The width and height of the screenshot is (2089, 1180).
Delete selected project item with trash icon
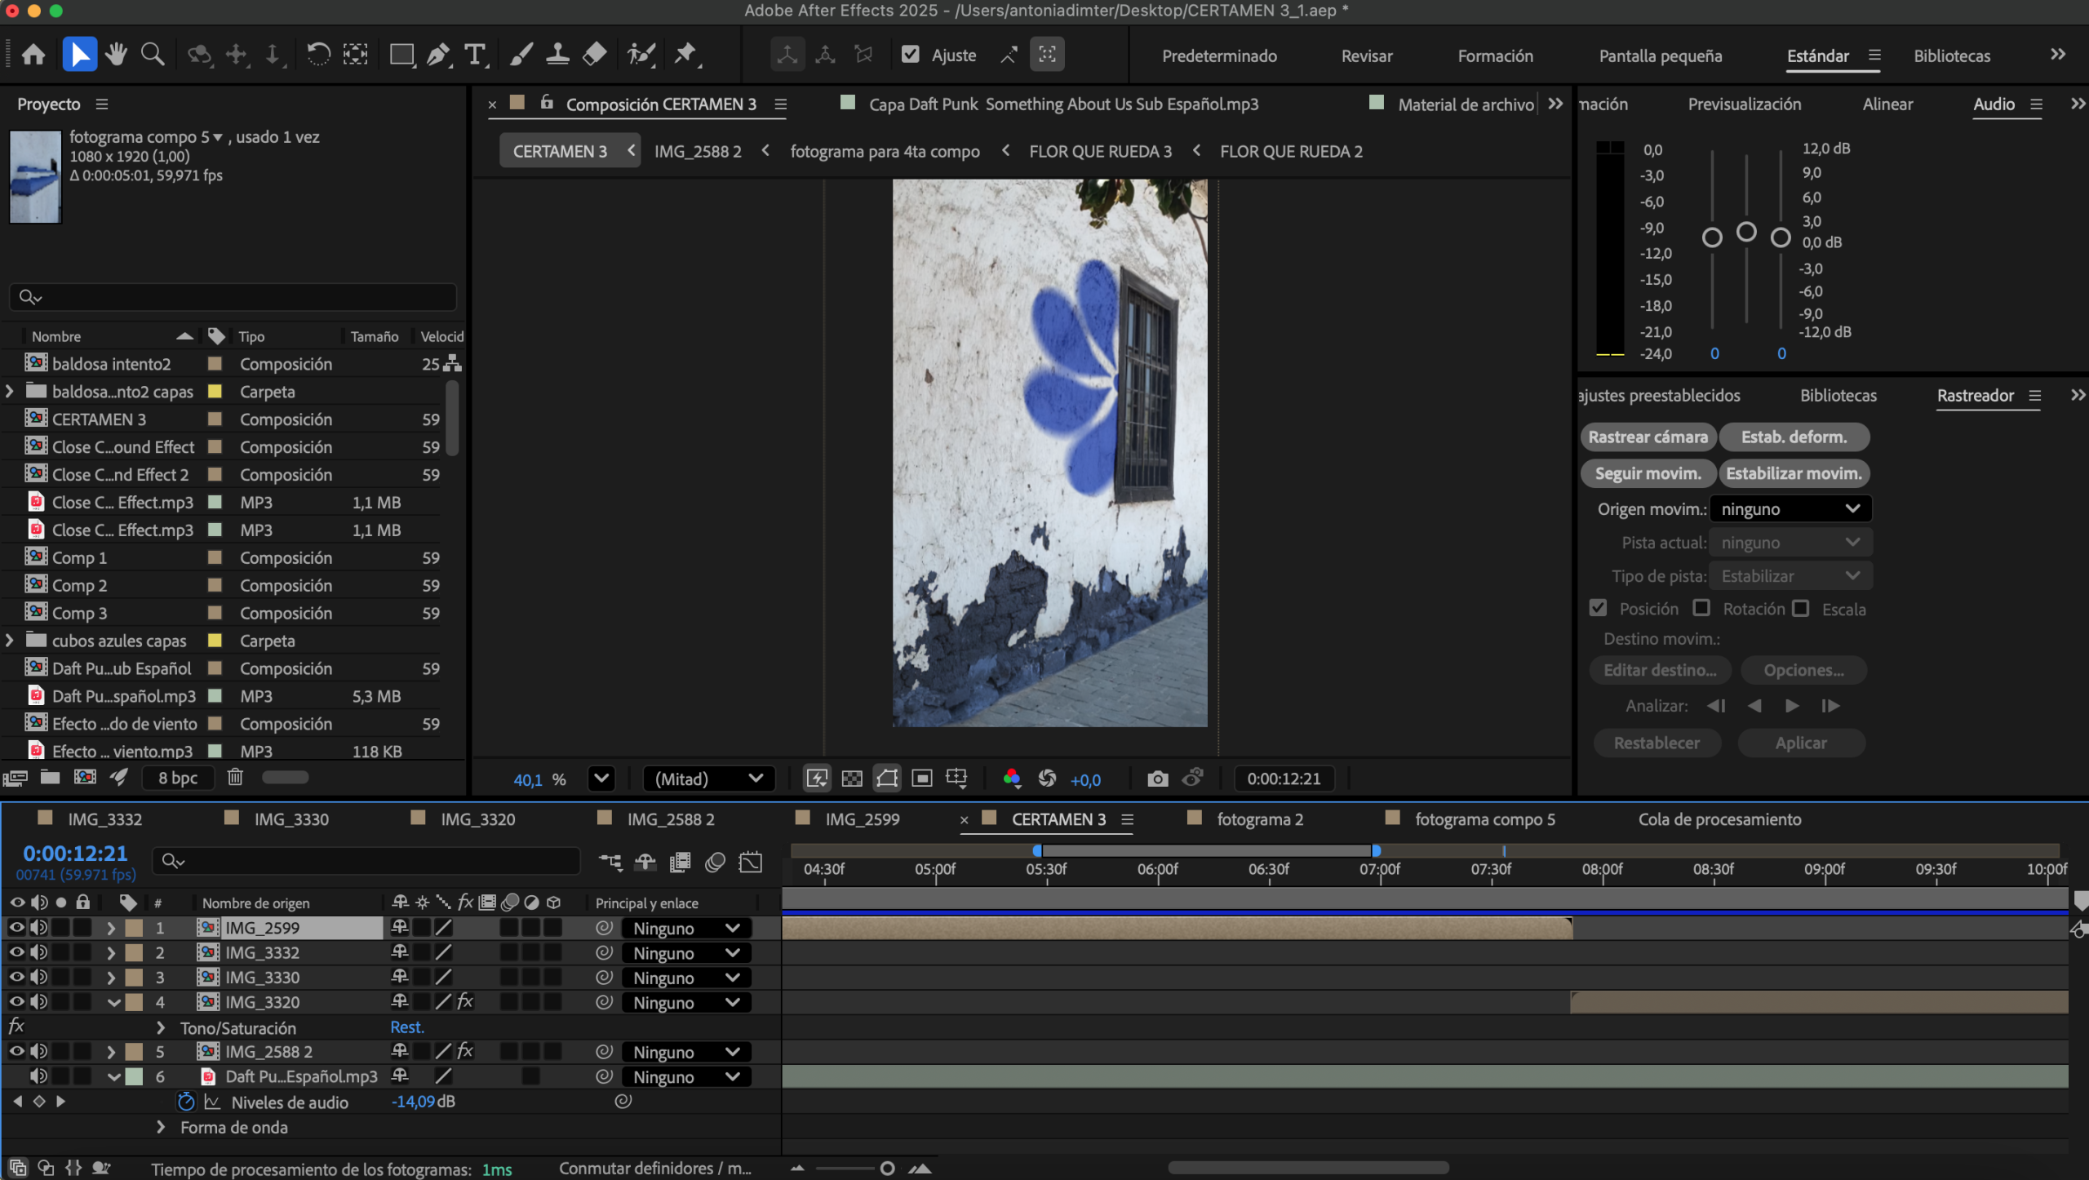[235, 777]
